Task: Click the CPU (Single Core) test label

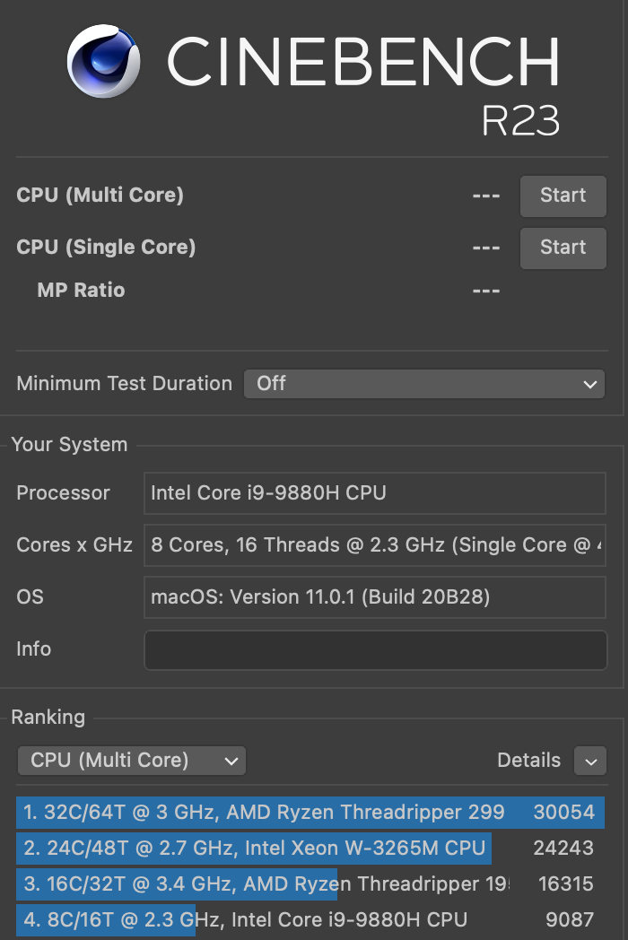Action: pyautogui.click(x=106, y=248)
